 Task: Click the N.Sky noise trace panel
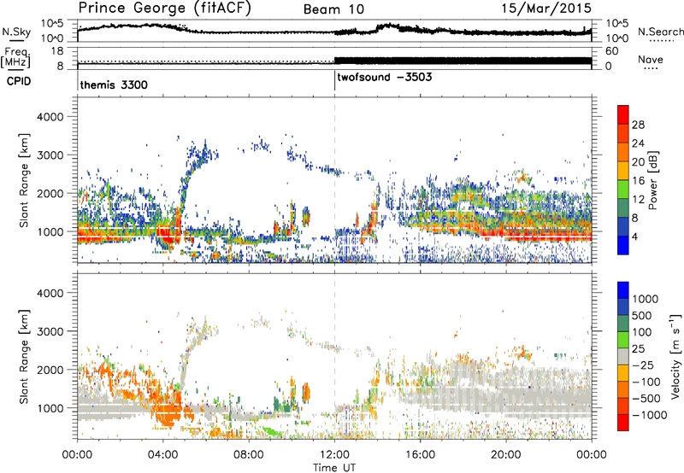[x=334, y=31]
